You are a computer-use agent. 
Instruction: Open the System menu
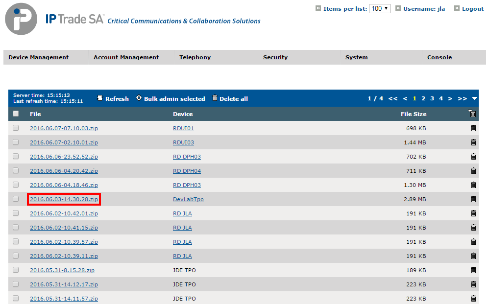356,57
